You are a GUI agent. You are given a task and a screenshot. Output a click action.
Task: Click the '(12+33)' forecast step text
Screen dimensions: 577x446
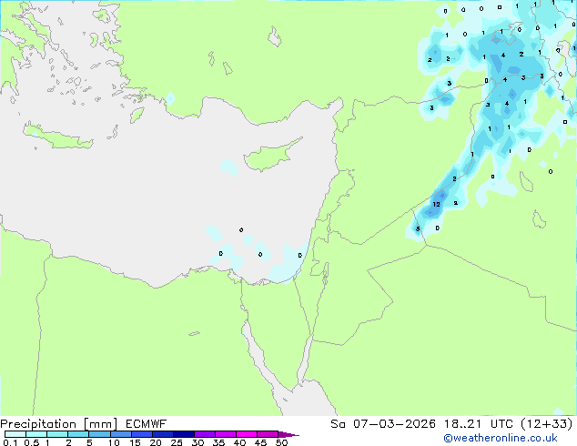[546, 424]
